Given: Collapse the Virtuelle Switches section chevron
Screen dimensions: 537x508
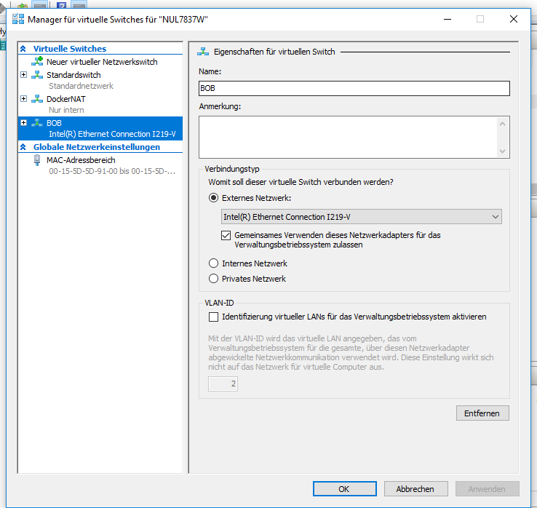Looking at the screenshot, I should coord(23,49).
